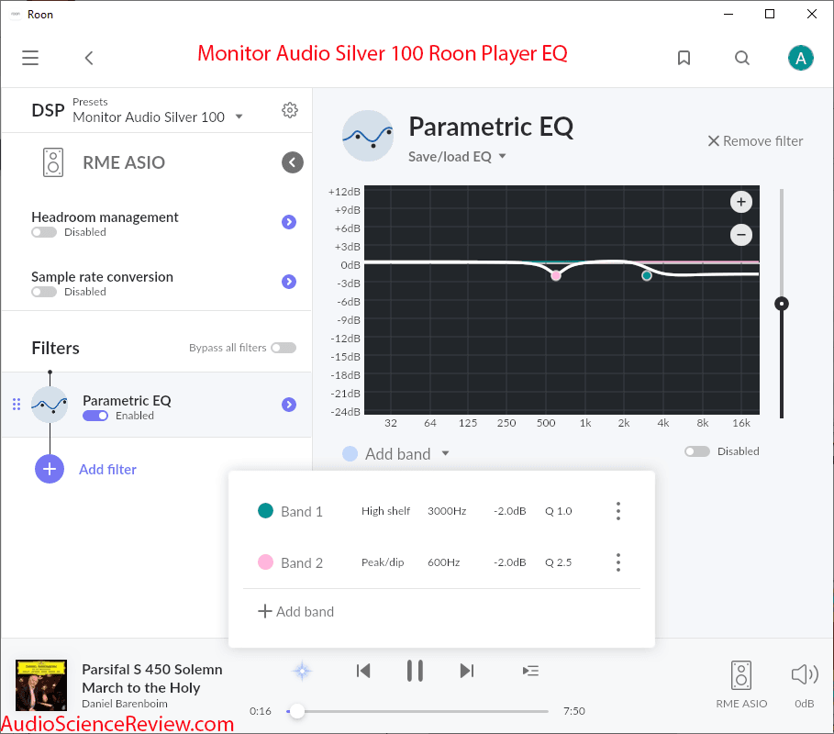
Task: Open Band 1 options menu dots
Action: [618, 511]
